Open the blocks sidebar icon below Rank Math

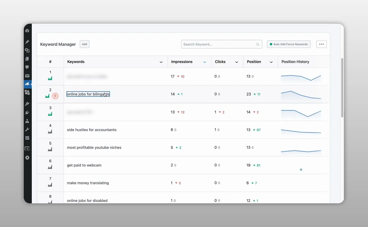(x=27, y=93)
